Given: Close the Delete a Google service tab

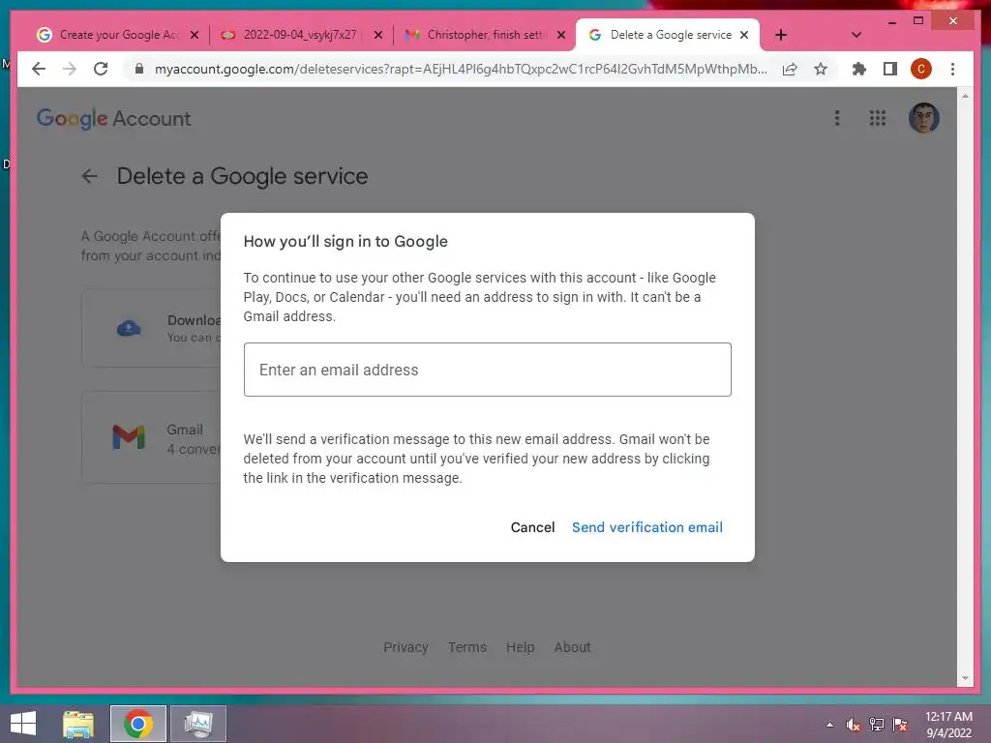Looking at the screenshot, I should pos(744,35).
